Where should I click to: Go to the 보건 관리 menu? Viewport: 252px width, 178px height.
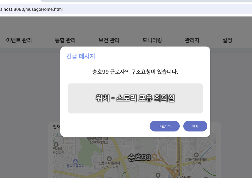(109, 40)
